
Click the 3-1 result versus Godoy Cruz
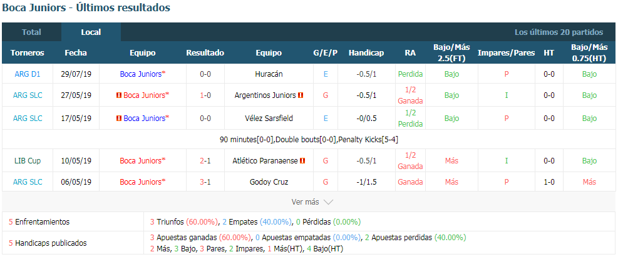click(x=205, y=182)
